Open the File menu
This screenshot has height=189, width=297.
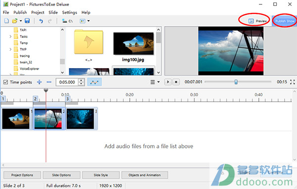(6, 12)
